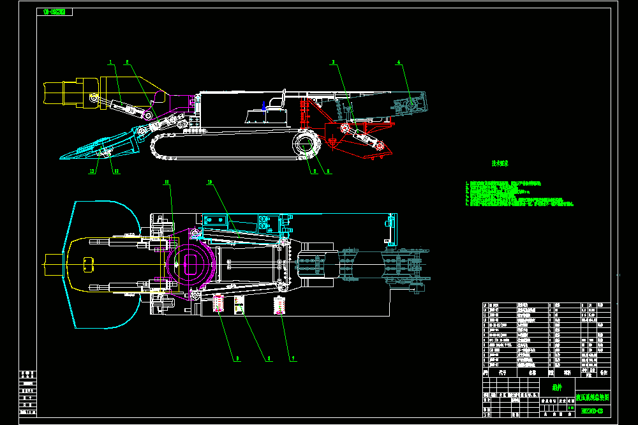Select callout number 1 above boom cylinder
Screen dimensions: 638x425
[x=110, y=63]
